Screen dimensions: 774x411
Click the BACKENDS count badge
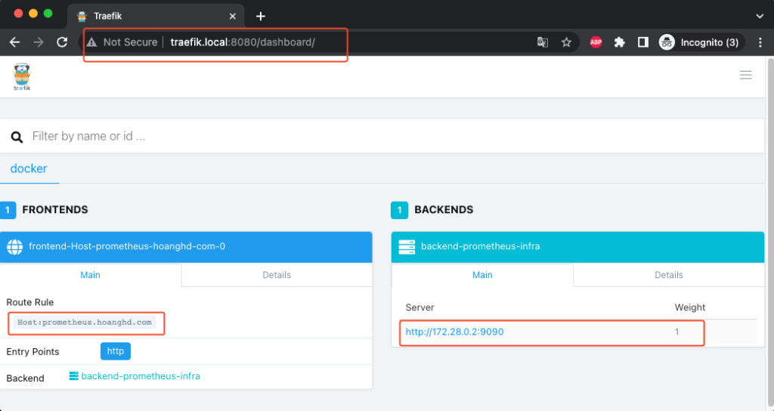[399, 210]
